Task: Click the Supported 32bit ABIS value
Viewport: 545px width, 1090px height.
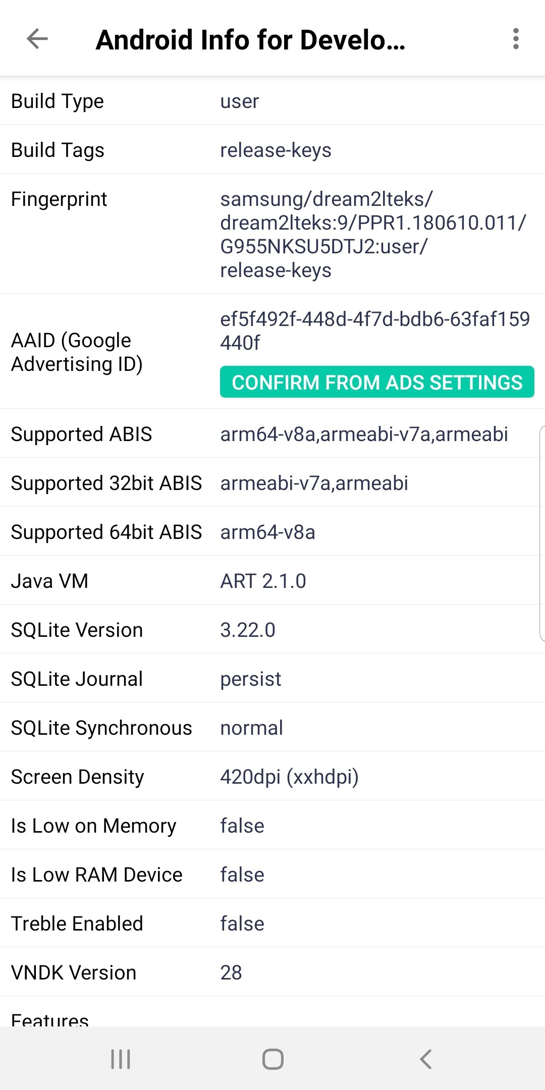Action: pyautogui.click(x=315, y=483)
